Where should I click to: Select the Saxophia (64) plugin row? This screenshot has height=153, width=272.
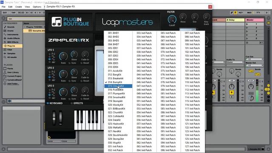(34, 31)
